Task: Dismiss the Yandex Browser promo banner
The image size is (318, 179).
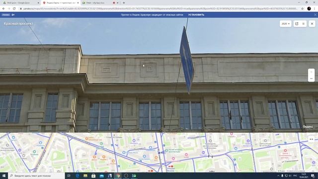Action: coord(315,15)
